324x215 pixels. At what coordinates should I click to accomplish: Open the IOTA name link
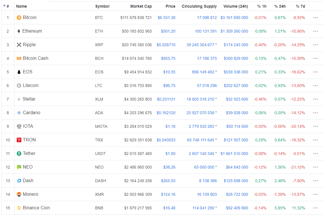click(x=28, y=126)
